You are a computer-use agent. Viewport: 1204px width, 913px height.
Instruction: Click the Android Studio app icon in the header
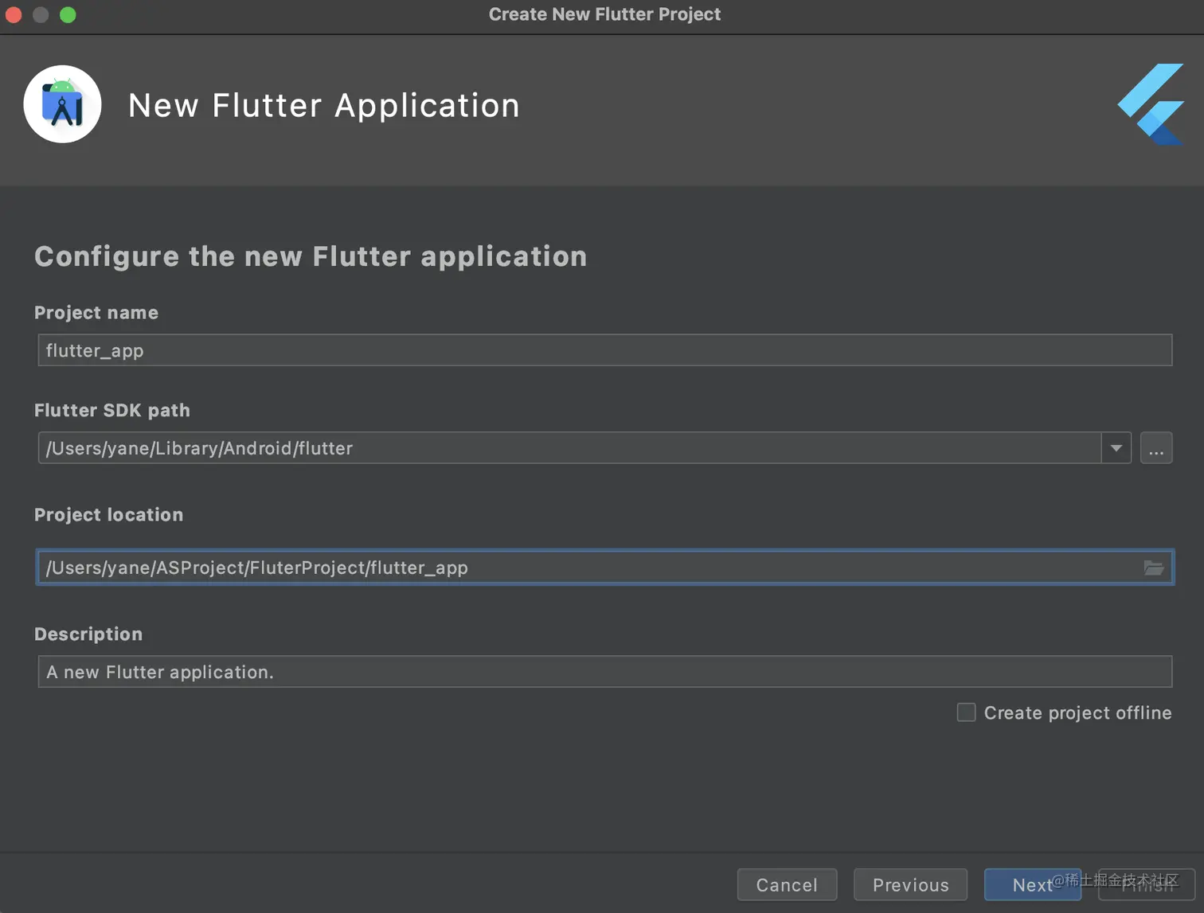point(62,103)
